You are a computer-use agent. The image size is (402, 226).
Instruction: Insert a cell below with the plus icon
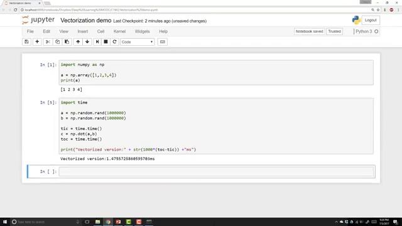(x=37, y=42)
